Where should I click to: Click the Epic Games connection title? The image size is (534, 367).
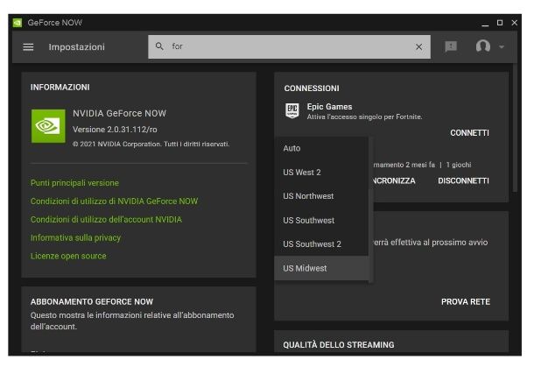[329, 107]
